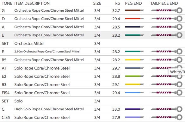Click the yellow peg end icon in B5 row

pyautogui.click(x=134, y=60)
